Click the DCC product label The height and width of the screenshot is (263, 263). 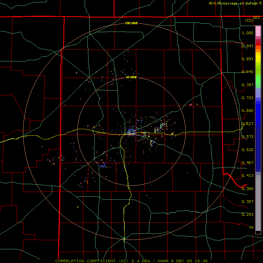[257, 18]
